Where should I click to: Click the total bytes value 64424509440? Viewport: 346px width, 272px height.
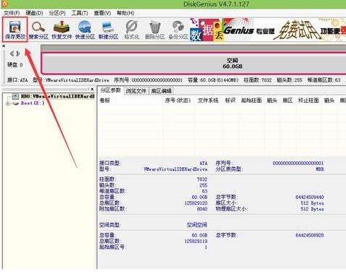(310, 197)
